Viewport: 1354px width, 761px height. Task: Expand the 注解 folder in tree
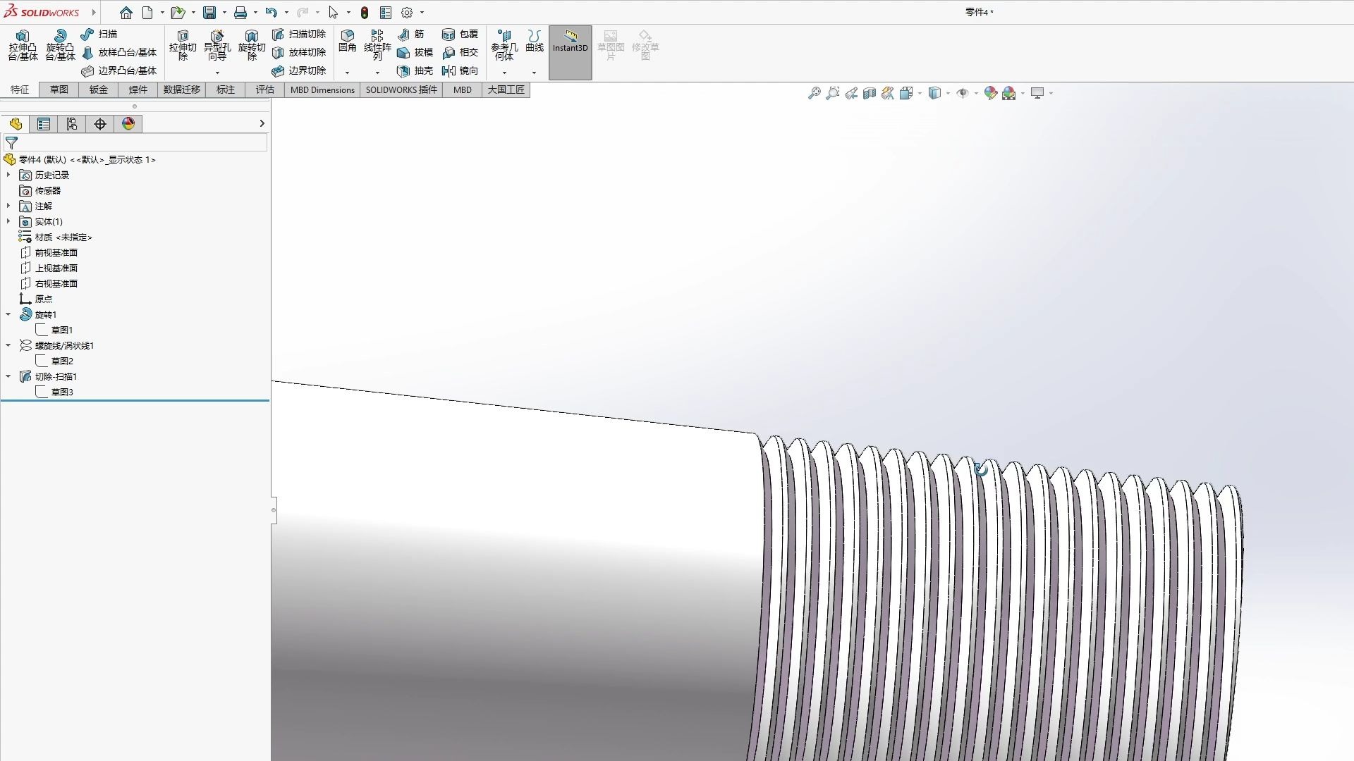click(x=8, y=206)
